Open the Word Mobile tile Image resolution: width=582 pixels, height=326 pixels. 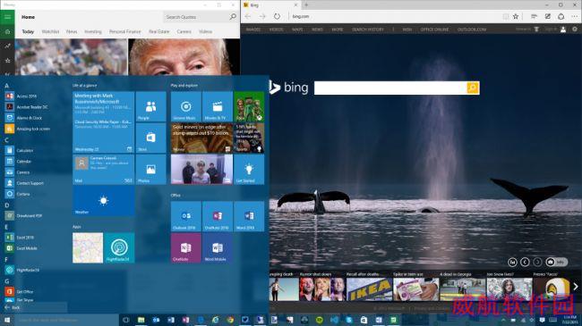(x=218, y=247)
